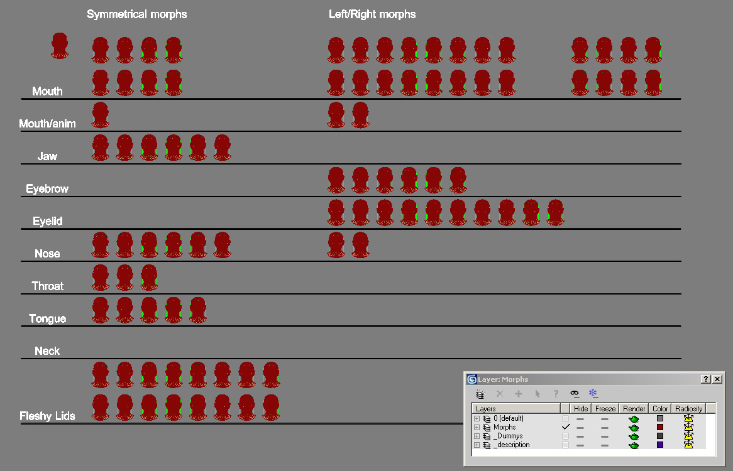Expand the _description layer node
The height and width of the screenshot is (471, 733).
pyautogui.click(x=477, y=445)
